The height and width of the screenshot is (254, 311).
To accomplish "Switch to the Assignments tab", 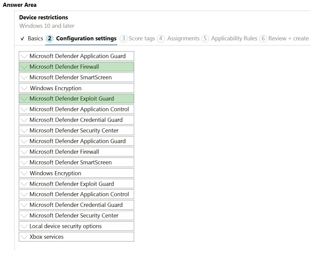I will (179, 38).
